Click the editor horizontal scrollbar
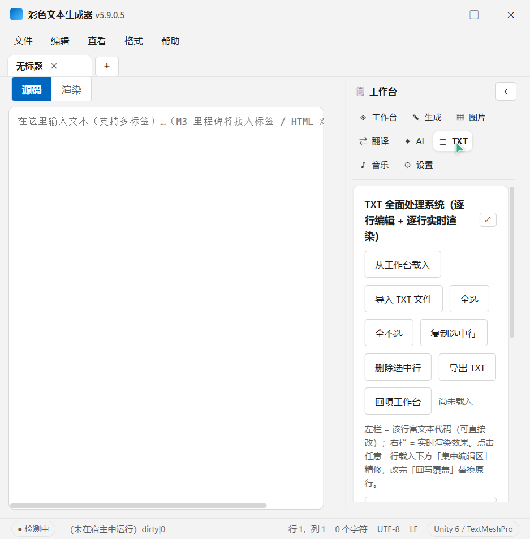The height and width of the screenshot is (539, 530). [138, 505]
